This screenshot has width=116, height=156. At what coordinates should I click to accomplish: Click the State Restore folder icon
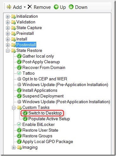coord(14,51)
